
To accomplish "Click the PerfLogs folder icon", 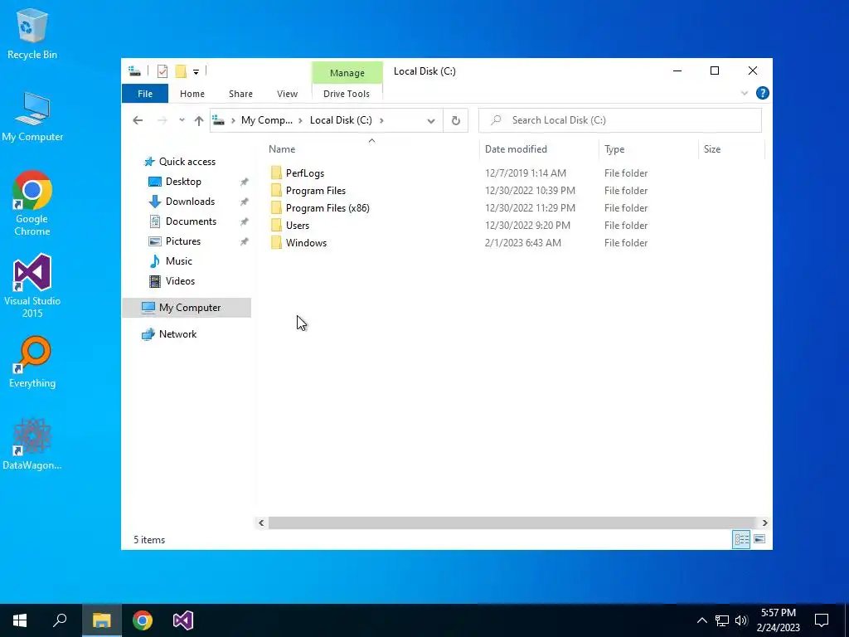I will 276,173.
